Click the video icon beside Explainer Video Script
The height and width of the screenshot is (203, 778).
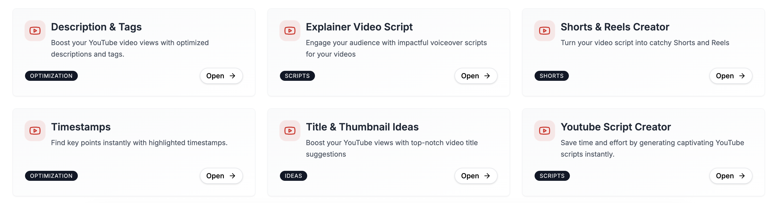pos(290,31)
